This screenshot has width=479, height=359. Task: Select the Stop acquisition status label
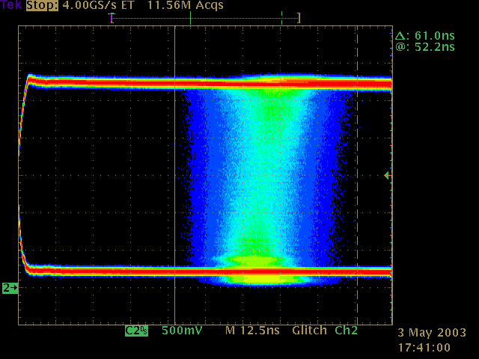[42, 5]
